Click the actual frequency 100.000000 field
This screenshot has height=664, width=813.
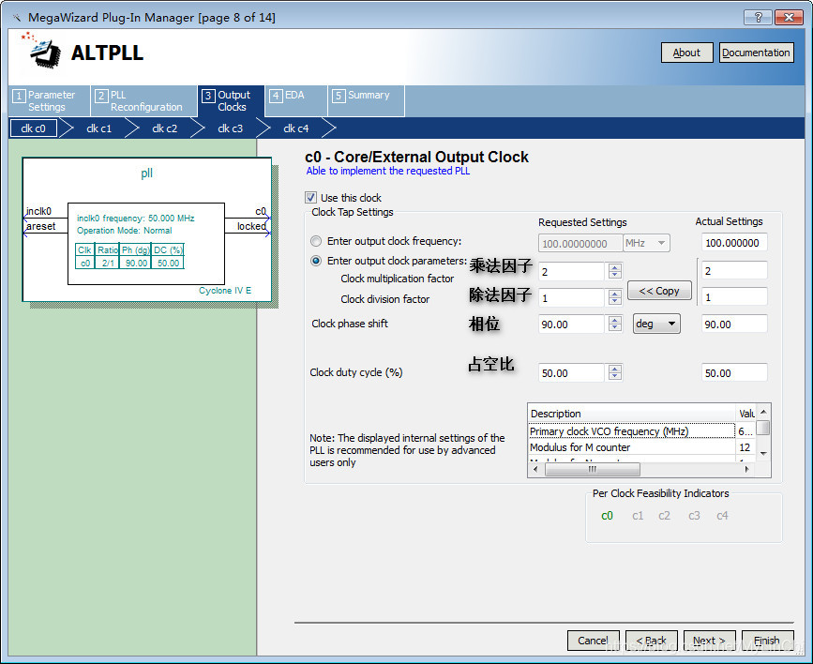tap(734, 243)
